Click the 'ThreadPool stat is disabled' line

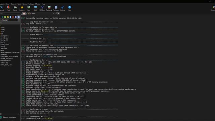[37, 118]
